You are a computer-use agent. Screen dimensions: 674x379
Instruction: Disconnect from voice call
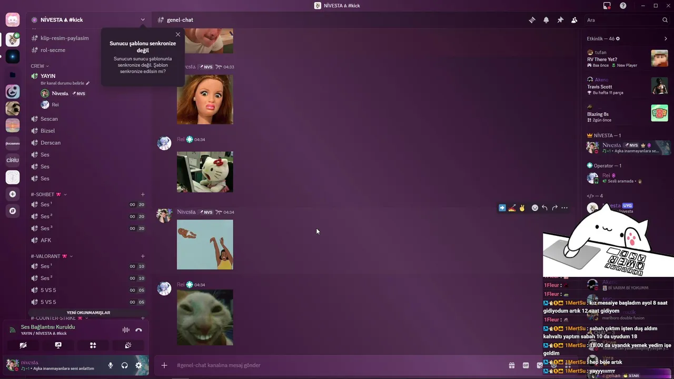pyautogui.click(x=138, y=330)
